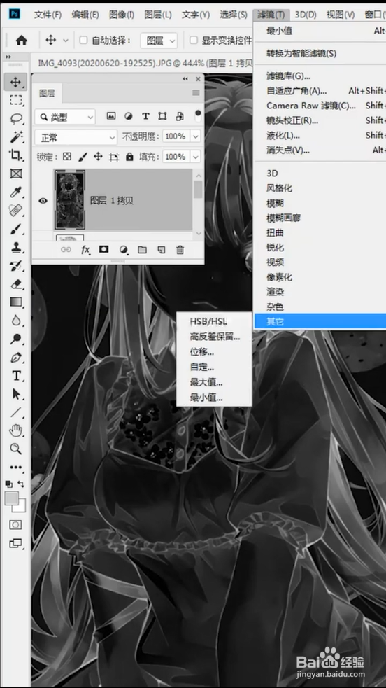386x688 pixels.
Task: Select the Frame tool
Action: [16, 174]
